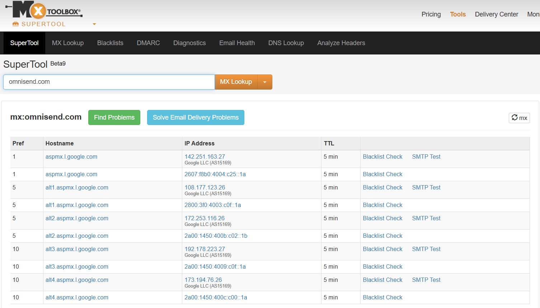Open the DMARC tab

[148, 43]
